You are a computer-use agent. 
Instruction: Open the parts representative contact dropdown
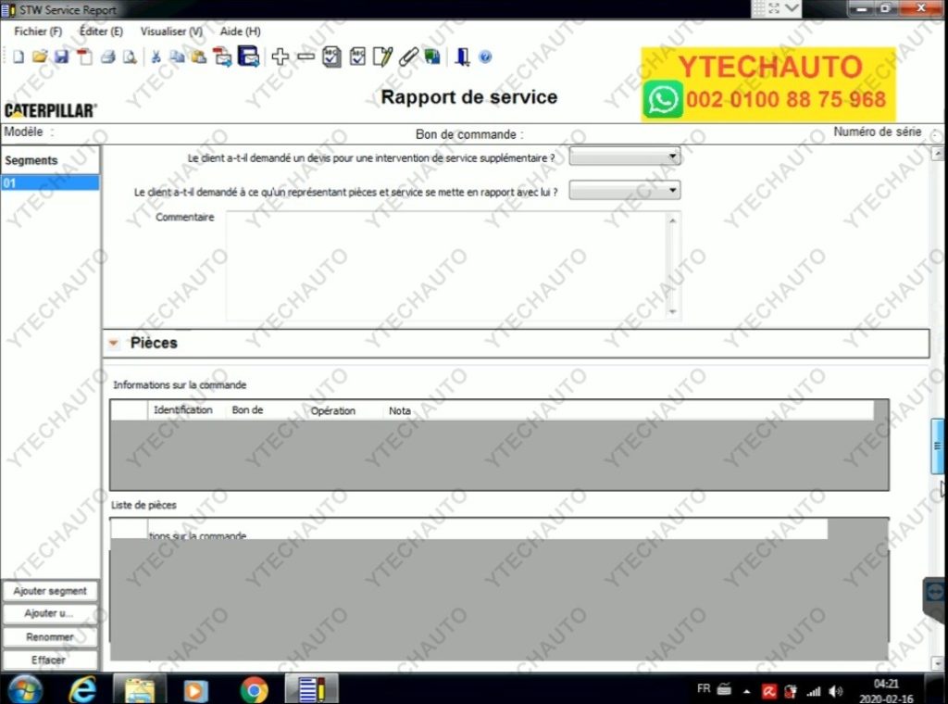coord(625,191)
